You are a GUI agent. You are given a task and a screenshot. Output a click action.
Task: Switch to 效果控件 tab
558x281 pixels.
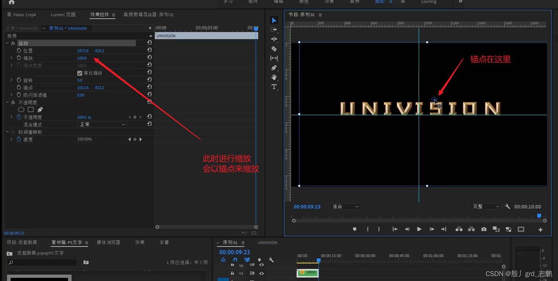(99, 15)
